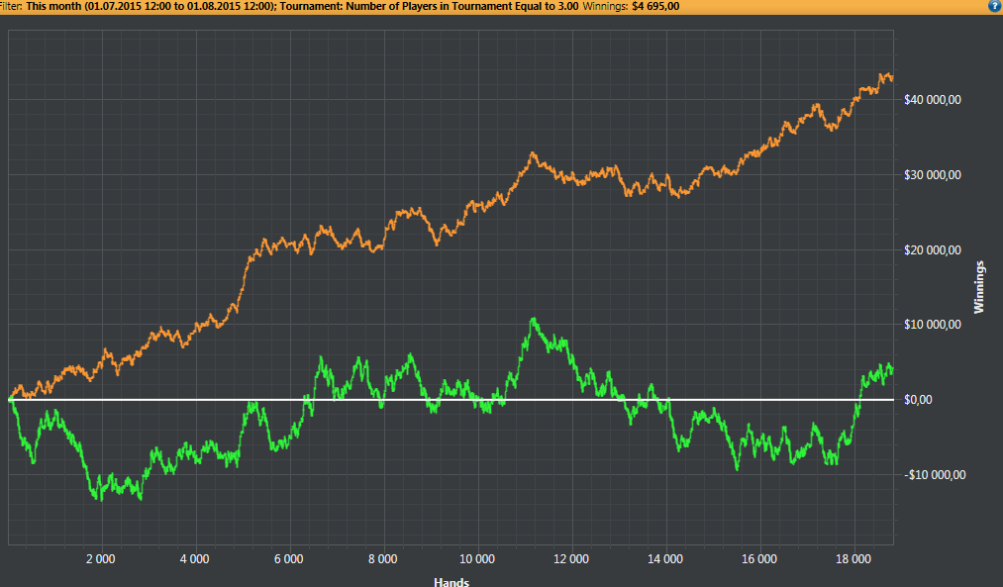Select the 'Number of Players in Tournament Equal to 3.00' filter text
The height and width of the screenshot is (587, 1003).
[461, 6]
